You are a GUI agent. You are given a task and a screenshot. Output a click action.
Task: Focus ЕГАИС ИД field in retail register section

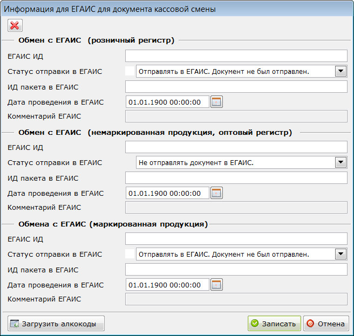pyautogui.click(x=236, y=56)
